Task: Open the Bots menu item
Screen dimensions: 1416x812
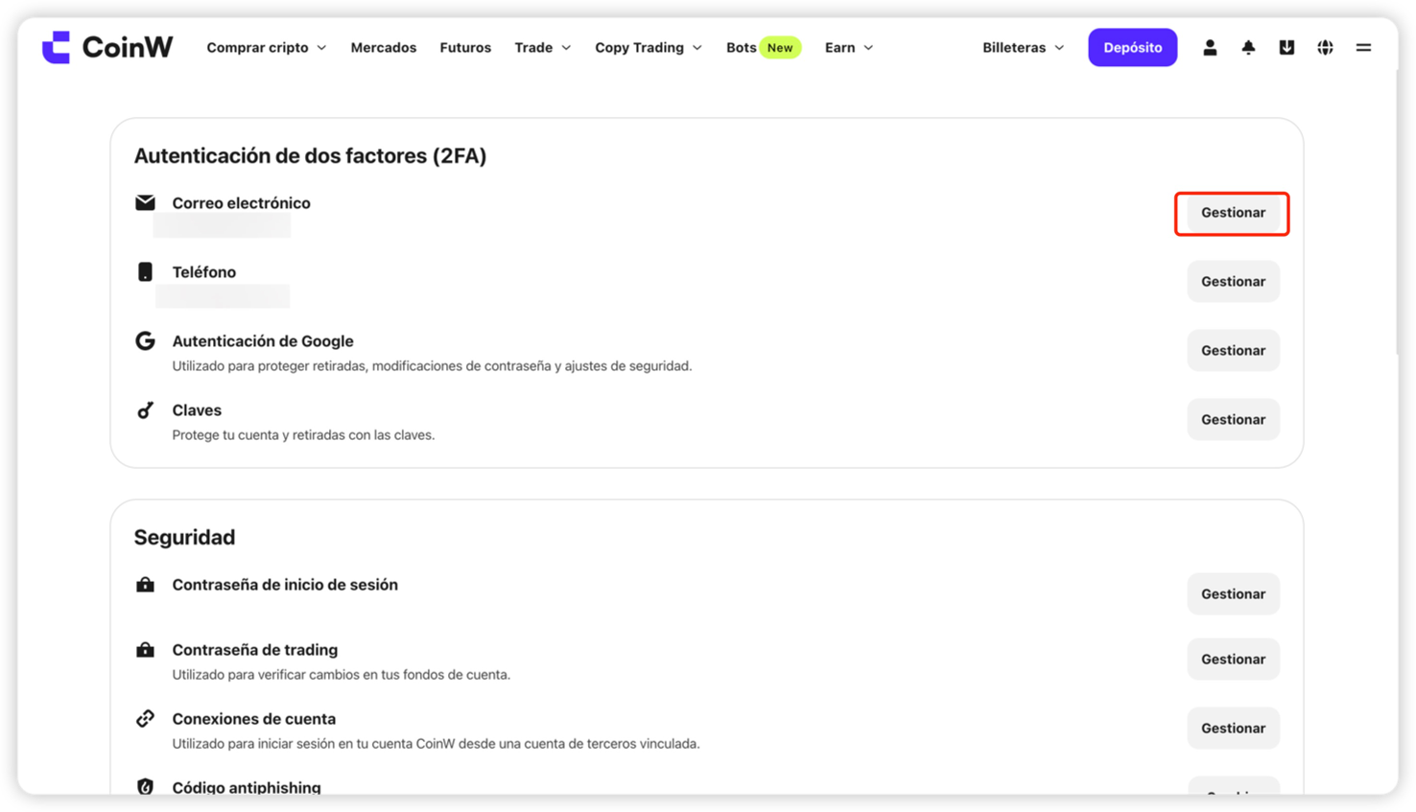Action: pyautogui.click(x=741, y=47)
